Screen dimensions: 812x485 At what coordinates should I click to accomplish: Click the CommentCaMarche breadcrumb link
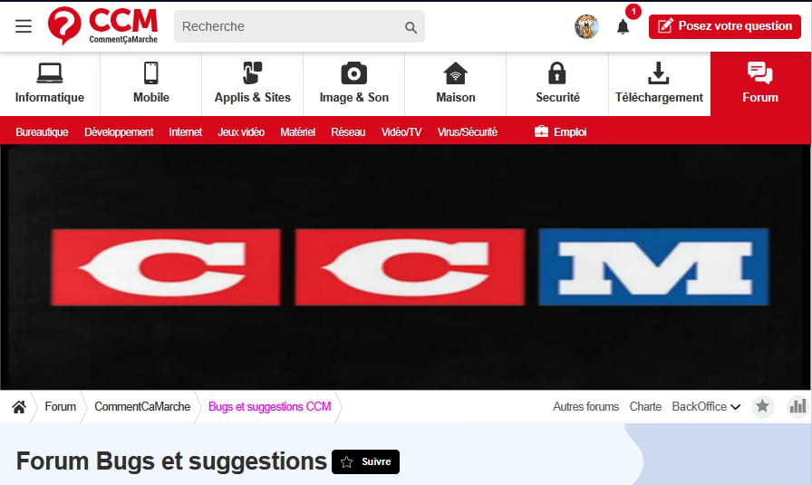[142, 407]
